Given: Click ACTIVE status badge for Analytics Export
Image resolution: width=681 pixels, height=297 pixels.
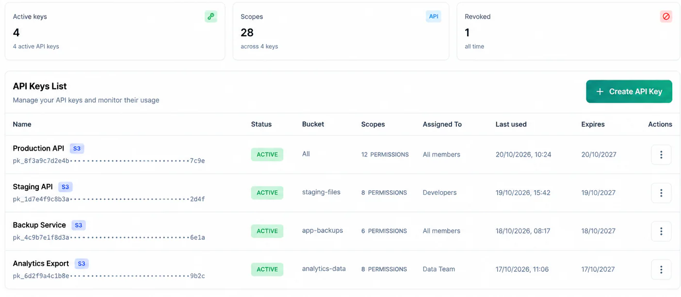Looking at the screenshot, I should click(x=267, y=269).
